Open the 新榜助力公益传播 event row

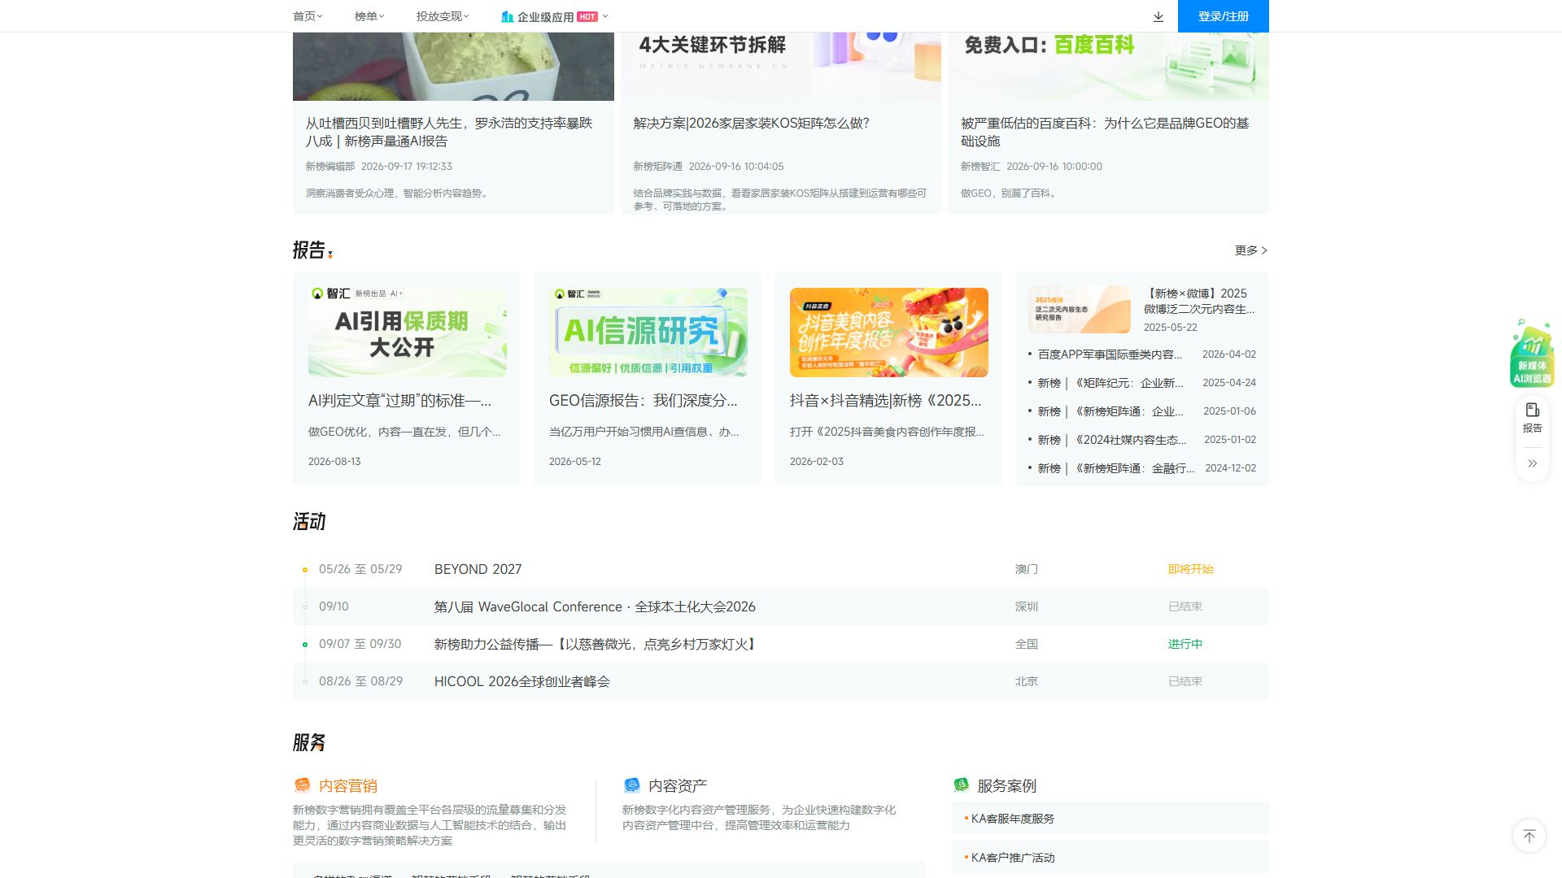[x=781, y=644]
